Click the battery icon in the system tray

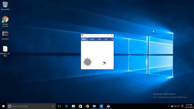(x=172, y=106)
